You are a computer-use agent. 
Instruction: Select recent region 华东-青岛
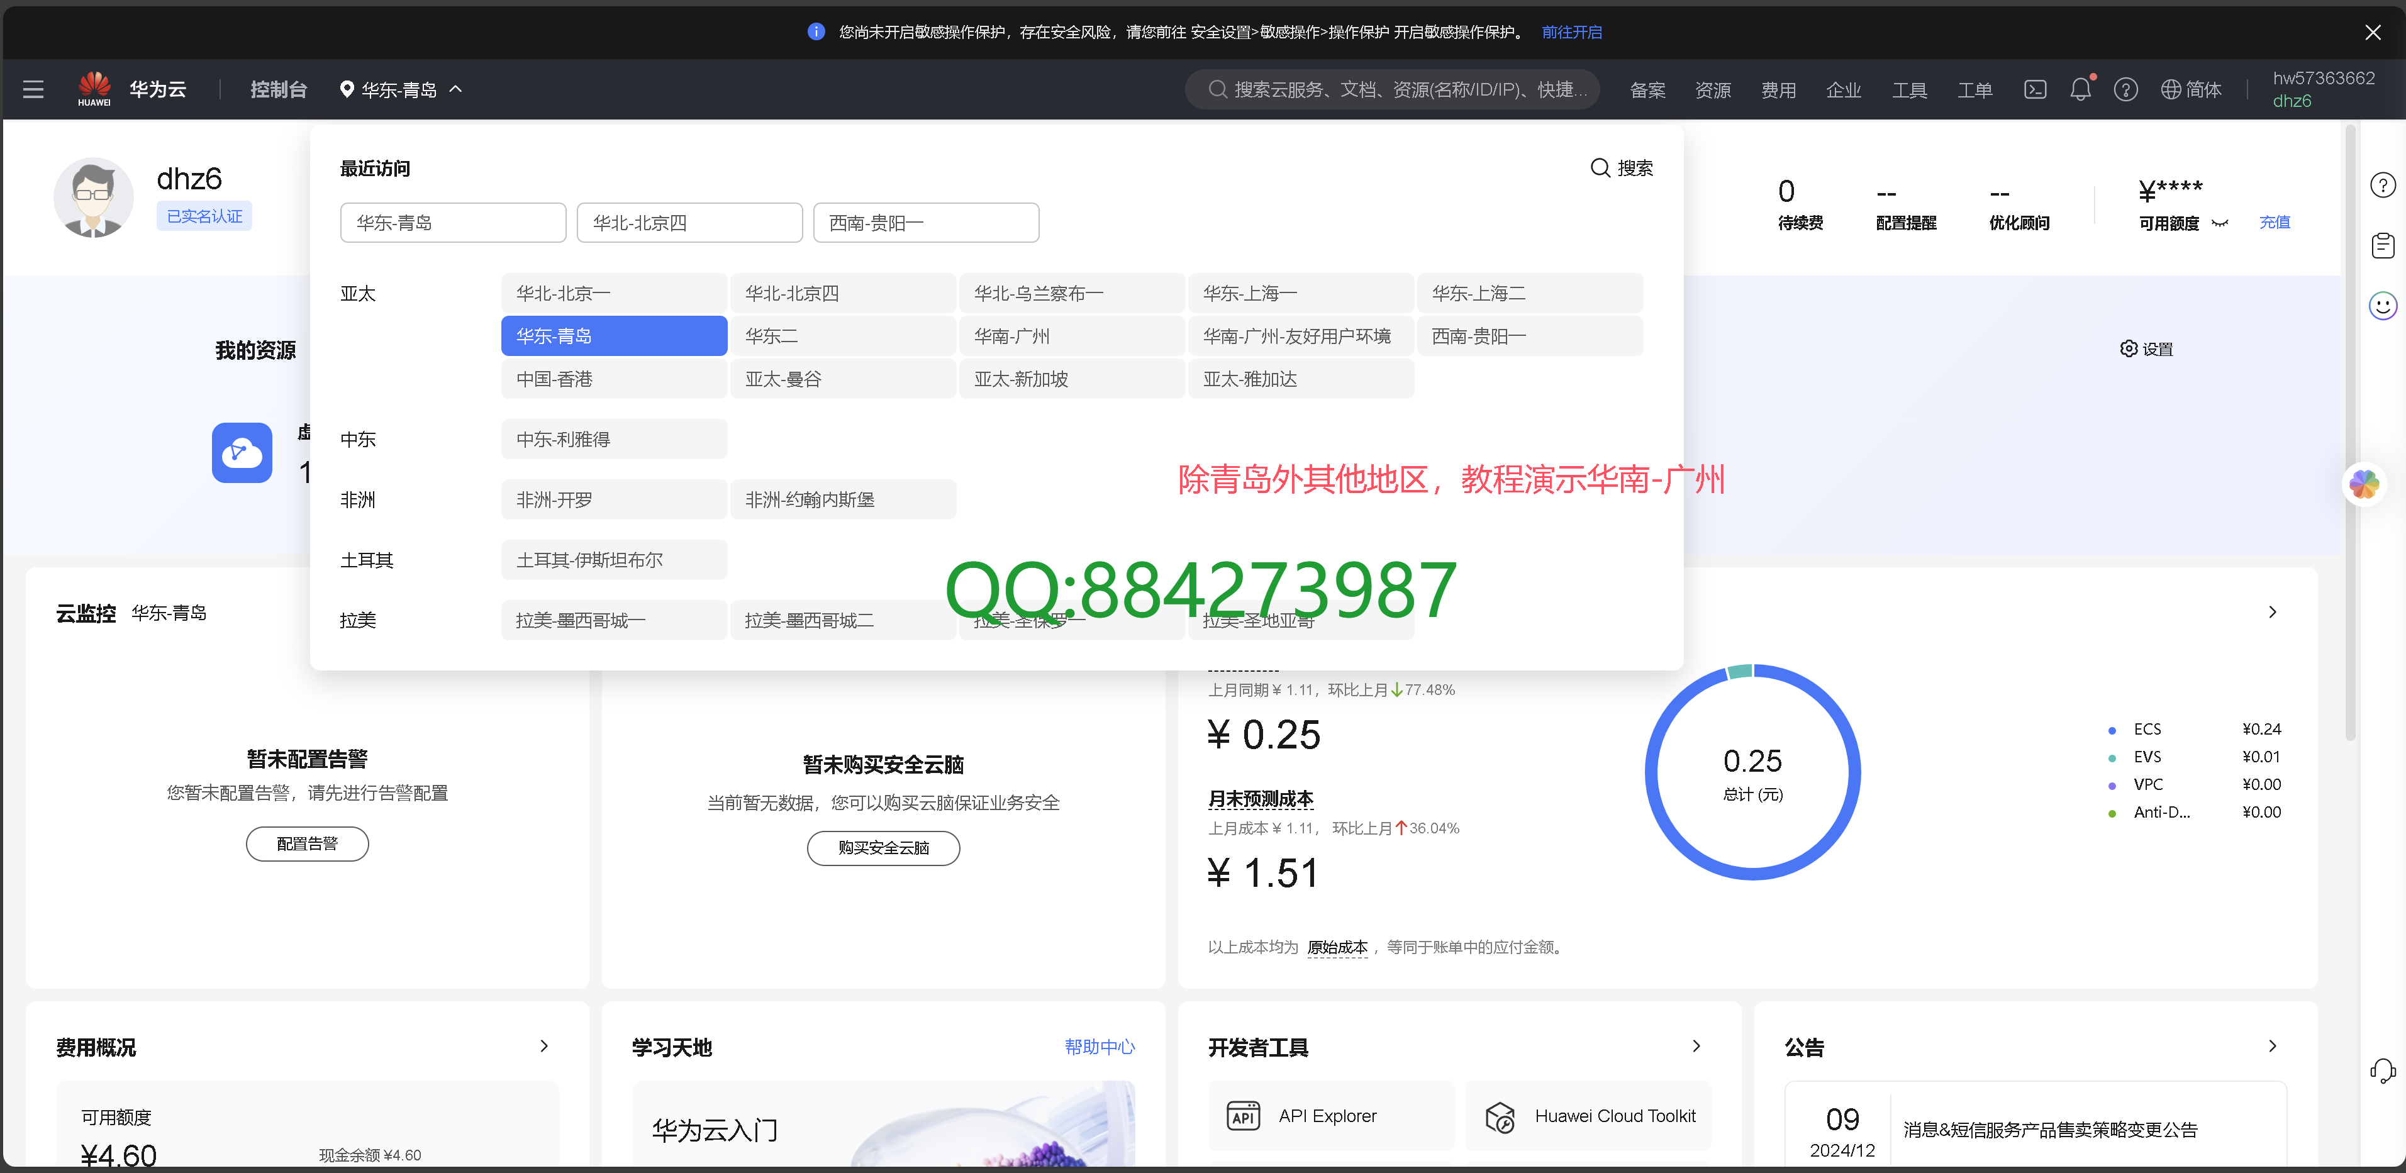point(453,222)
